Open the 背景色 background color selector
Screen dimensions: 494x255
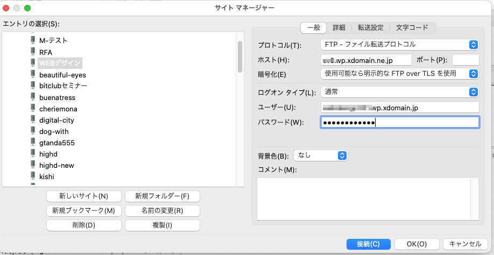pyautogui.click(x=321, y=155)
